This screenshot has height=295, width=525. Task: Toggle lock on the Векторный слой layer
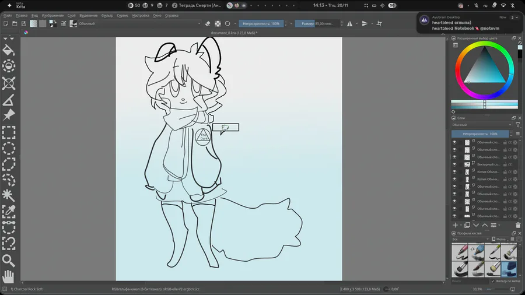[x=505, y=164]
